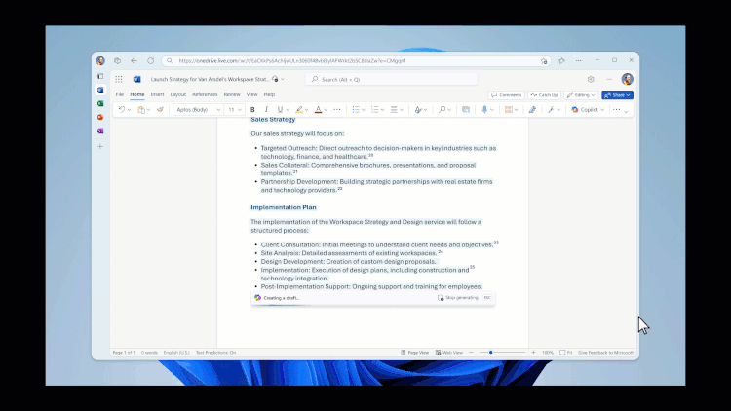Toggle the vertical tabs sidebar icon
The width and height of the screenshot is (731, 411).
[x=100, y=76]
